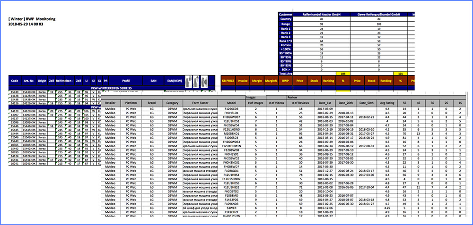
Task: Click the yellow Total.Avg cell '105'
Action: (x=343, y=74)
